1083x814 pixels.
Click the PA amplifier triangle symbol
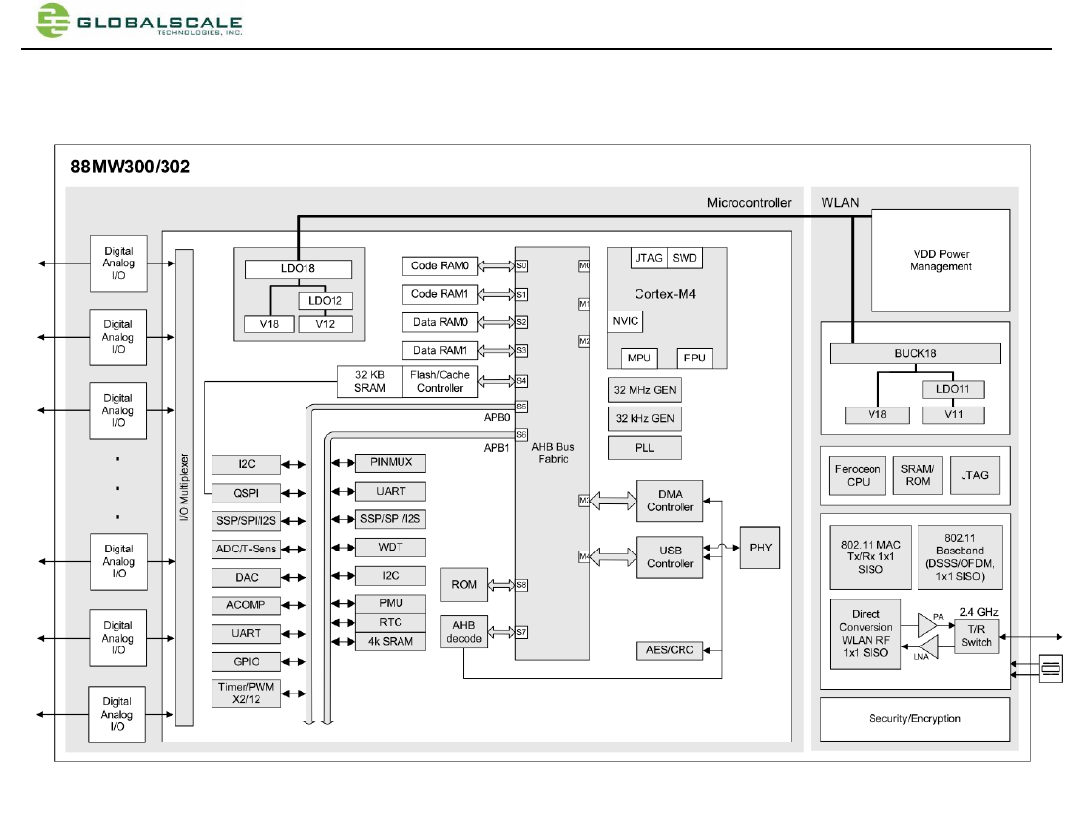927,625
